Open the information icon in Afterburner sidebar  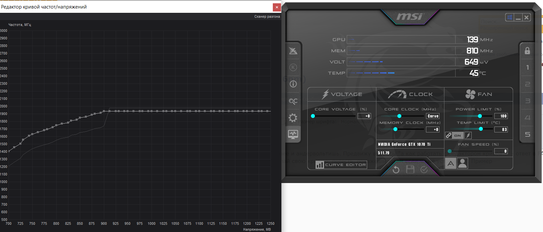click(293, 84)
